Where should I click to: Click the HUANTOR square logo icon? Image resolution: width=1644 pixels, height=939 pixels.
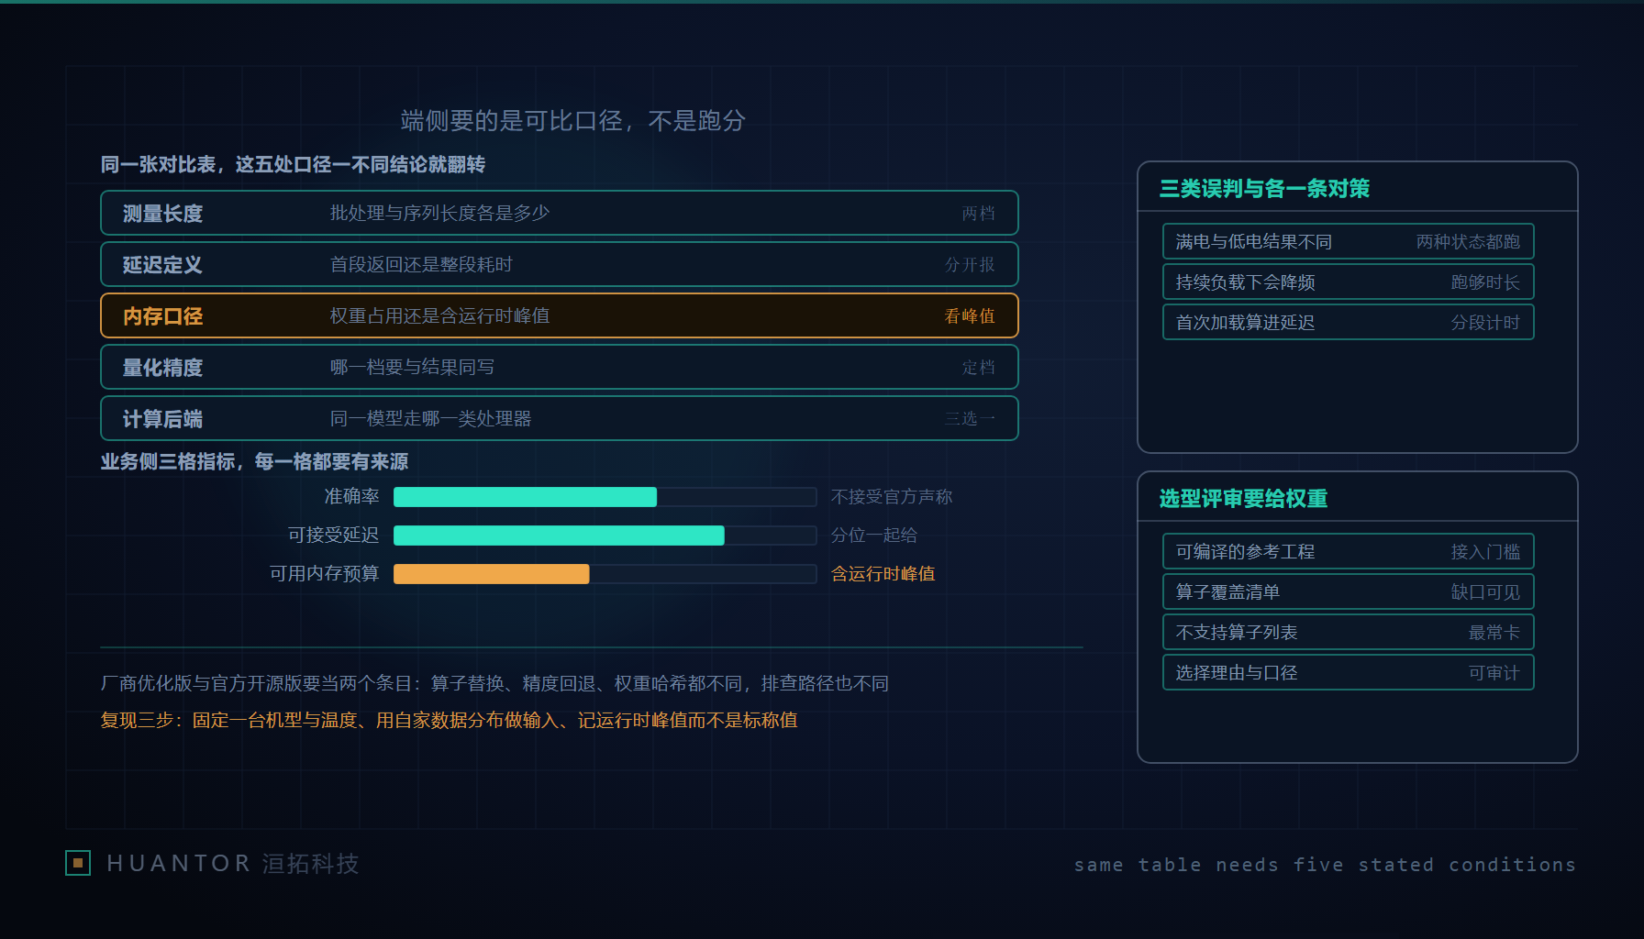78,863
